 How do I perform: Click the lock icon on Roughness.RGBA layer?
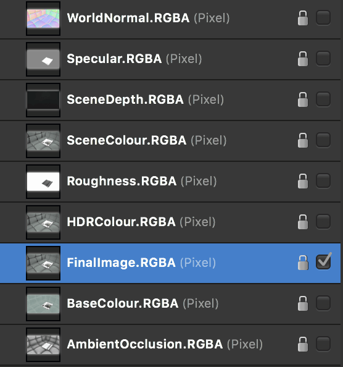coord(303,181)
